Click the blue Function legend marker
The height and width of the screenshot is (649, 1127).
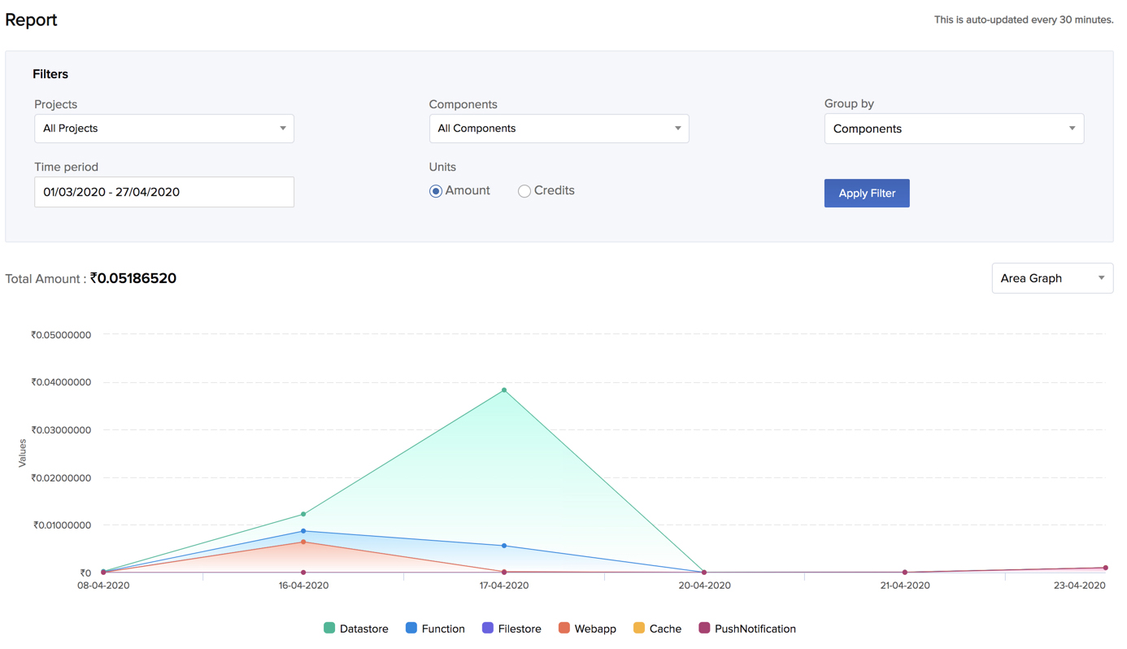[x=413, y=628]
